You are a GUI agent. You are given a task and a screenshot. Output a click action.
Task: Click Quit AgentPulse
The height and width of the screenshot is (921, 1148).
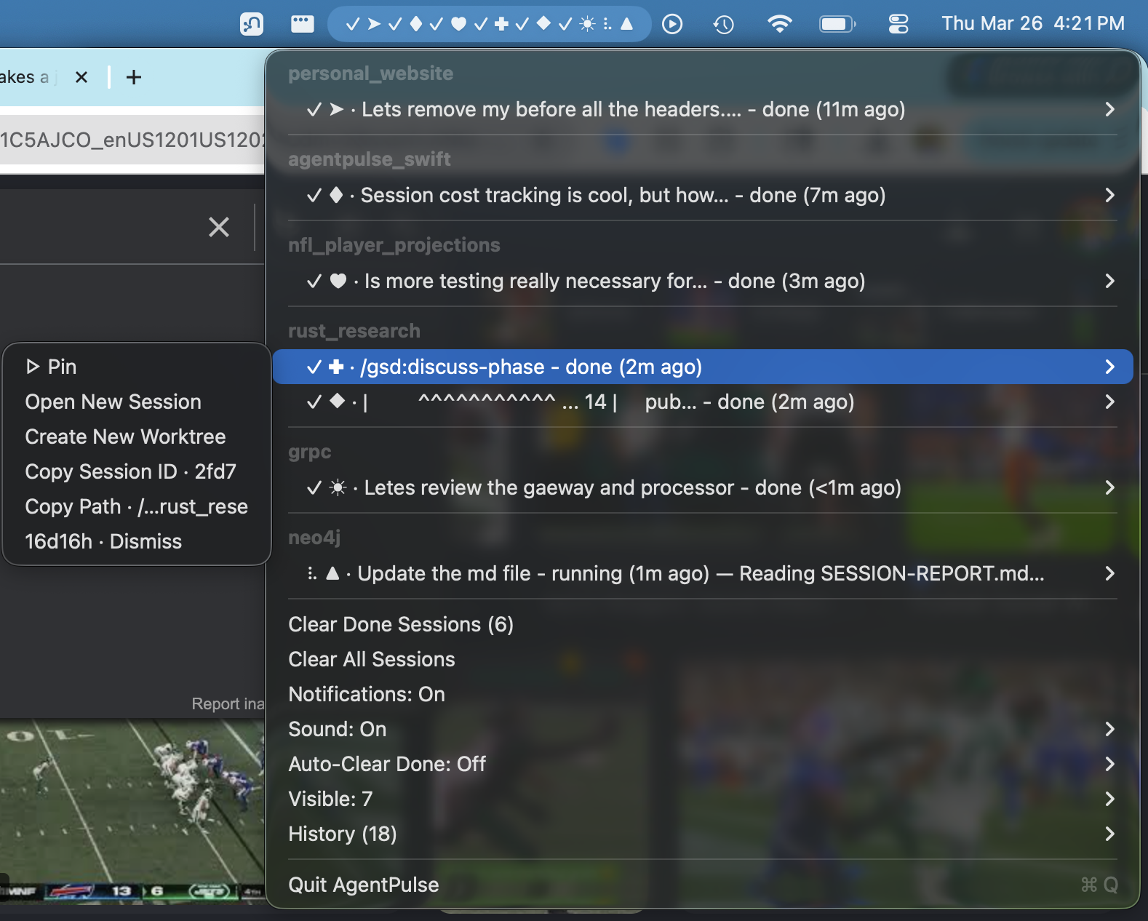(364, 885)
